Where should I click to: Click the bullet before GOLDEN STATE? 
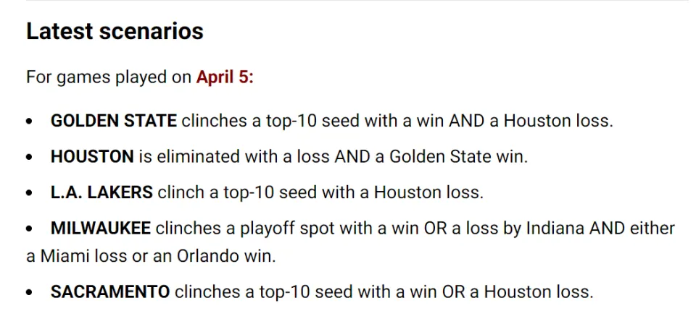tap(29, 122)
